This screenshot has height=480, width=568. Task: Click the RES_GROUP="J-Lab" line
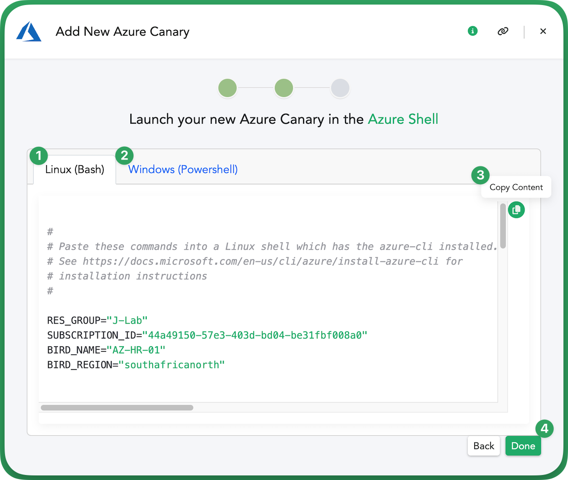click(97, 320)
